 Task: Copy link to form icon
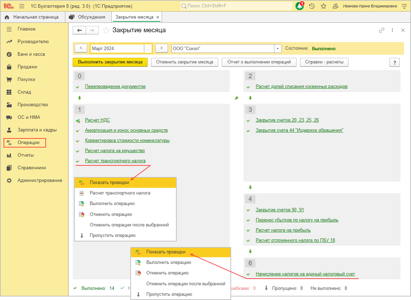tap(381, 30)
